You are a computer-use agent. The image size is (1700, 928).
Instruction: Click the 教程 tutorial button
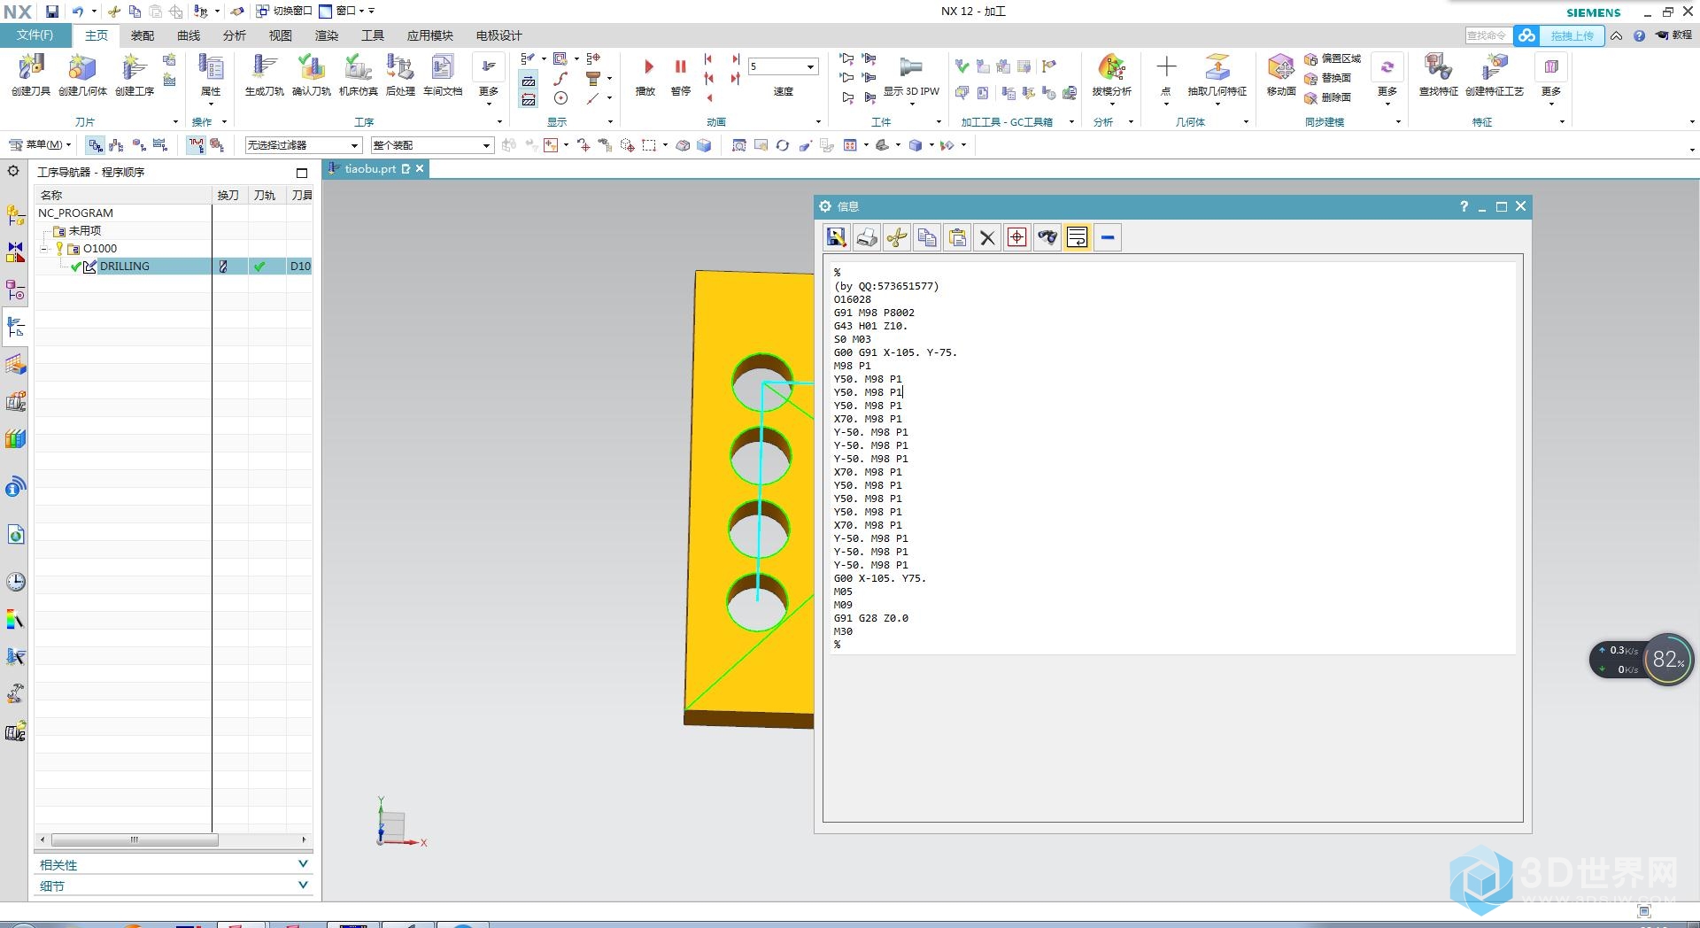point(1674,35)
